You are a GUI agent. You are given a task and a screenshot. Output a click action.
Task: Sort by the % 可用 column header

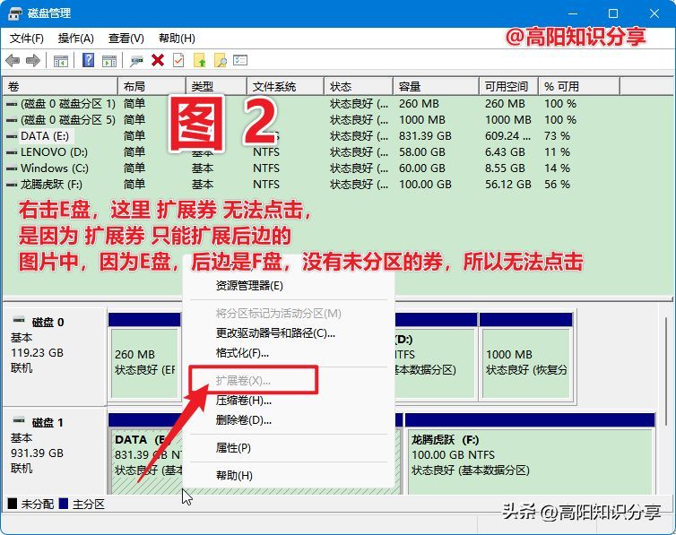click(579, 86)
